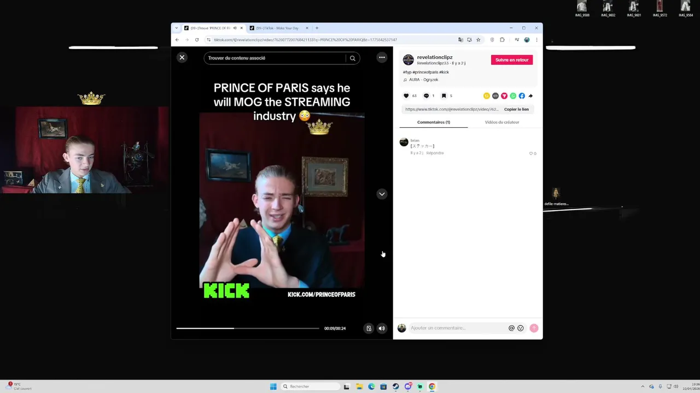Bookmark this page with the star icon
The width and height of the screenshot is (700, 393).
click(478, 40)
